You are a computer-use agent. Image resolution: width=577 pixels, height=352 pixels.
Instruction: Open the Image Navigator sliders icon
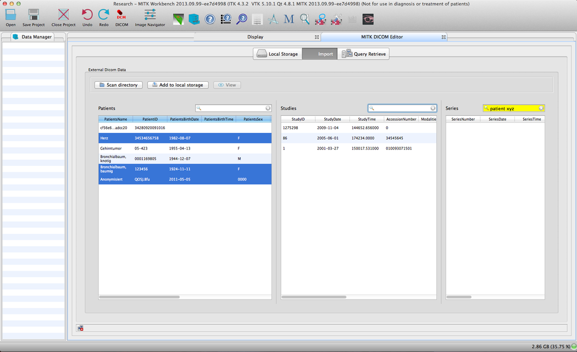click(150, 15)
